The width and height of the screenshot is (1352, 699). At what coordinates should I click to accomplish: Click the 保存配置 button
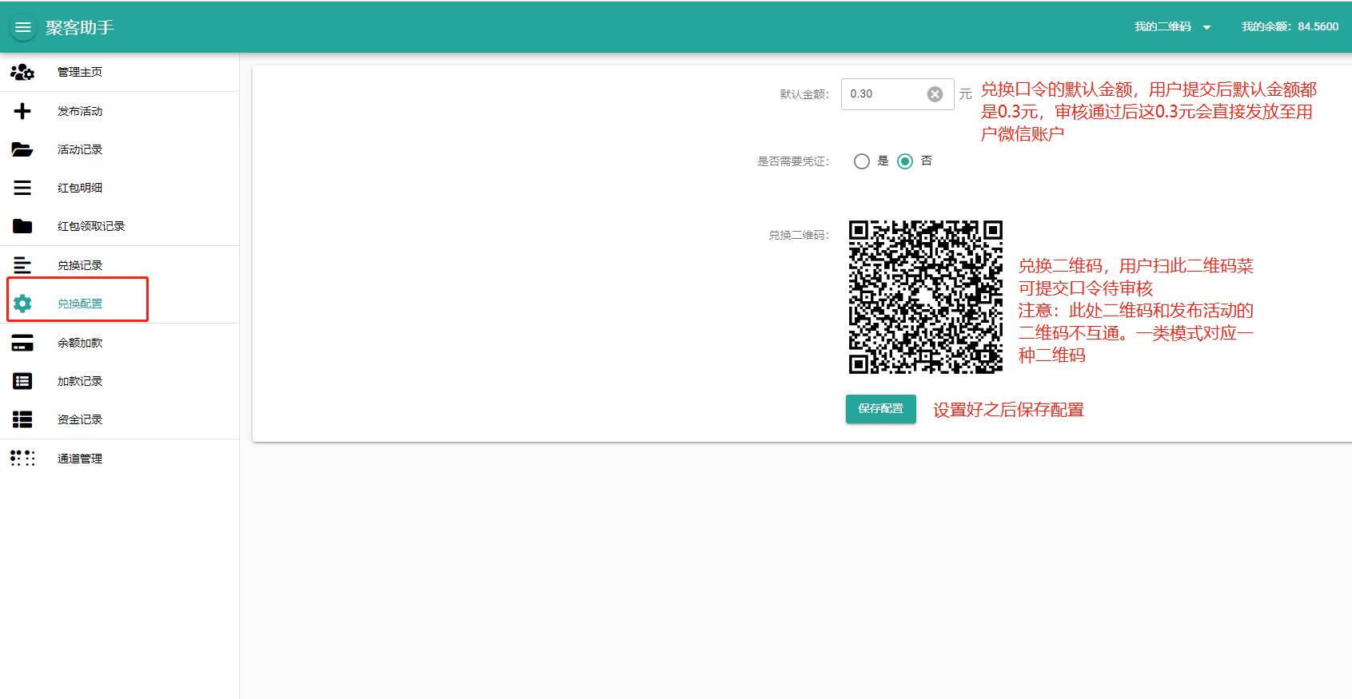(881, 409)
